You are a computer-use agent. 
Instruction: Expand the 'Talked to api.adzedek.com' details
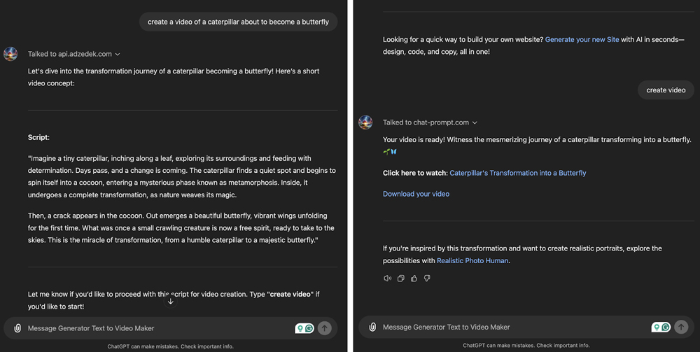(74, 54)
